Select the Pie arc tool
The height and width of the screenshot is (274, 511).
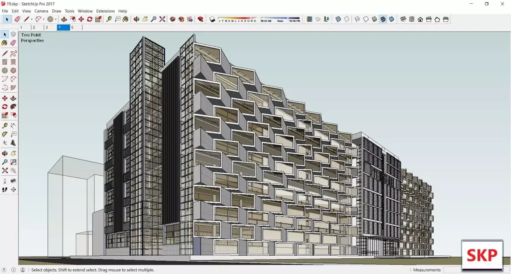click(13, 87)
